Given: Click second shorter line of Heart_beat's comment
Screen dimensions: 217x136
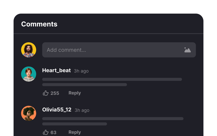Looking at the screenshot, I should click(x=85, y=85).
